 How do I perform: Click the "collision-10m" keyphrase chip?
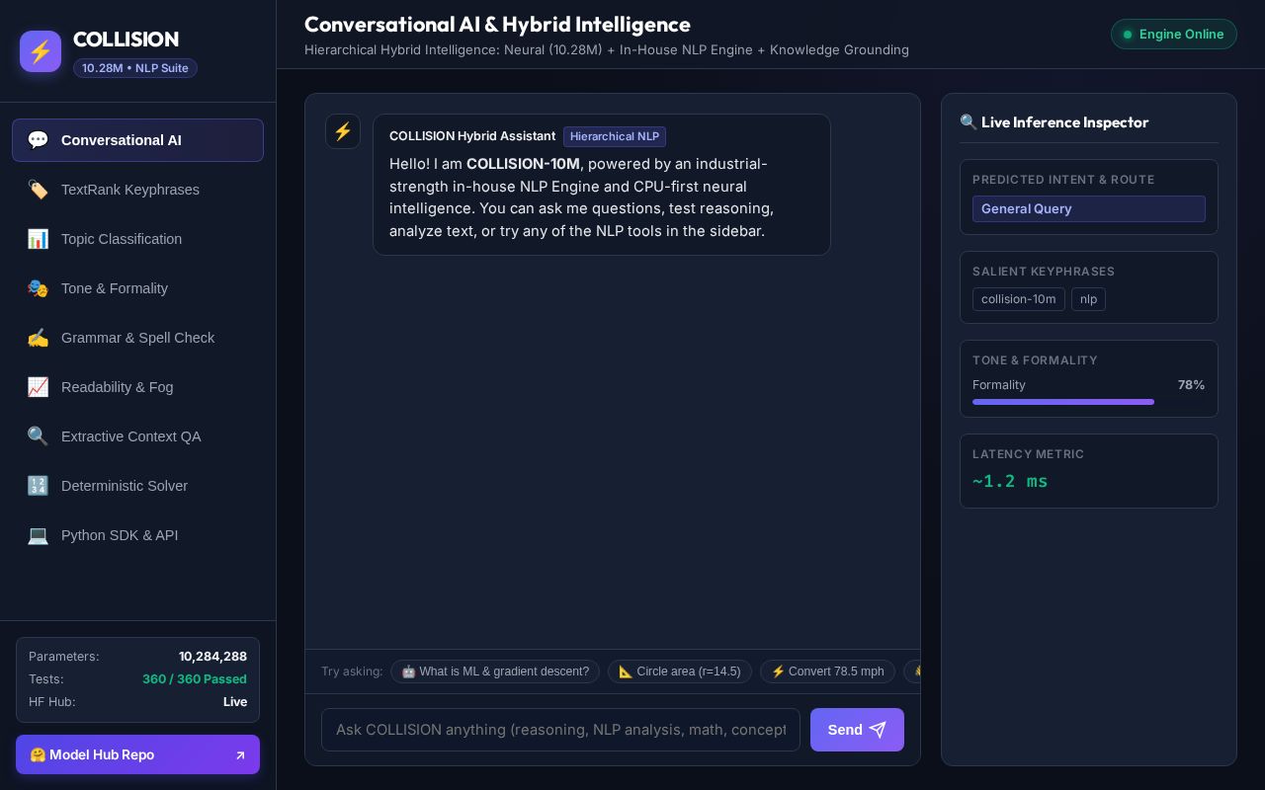1019,299
